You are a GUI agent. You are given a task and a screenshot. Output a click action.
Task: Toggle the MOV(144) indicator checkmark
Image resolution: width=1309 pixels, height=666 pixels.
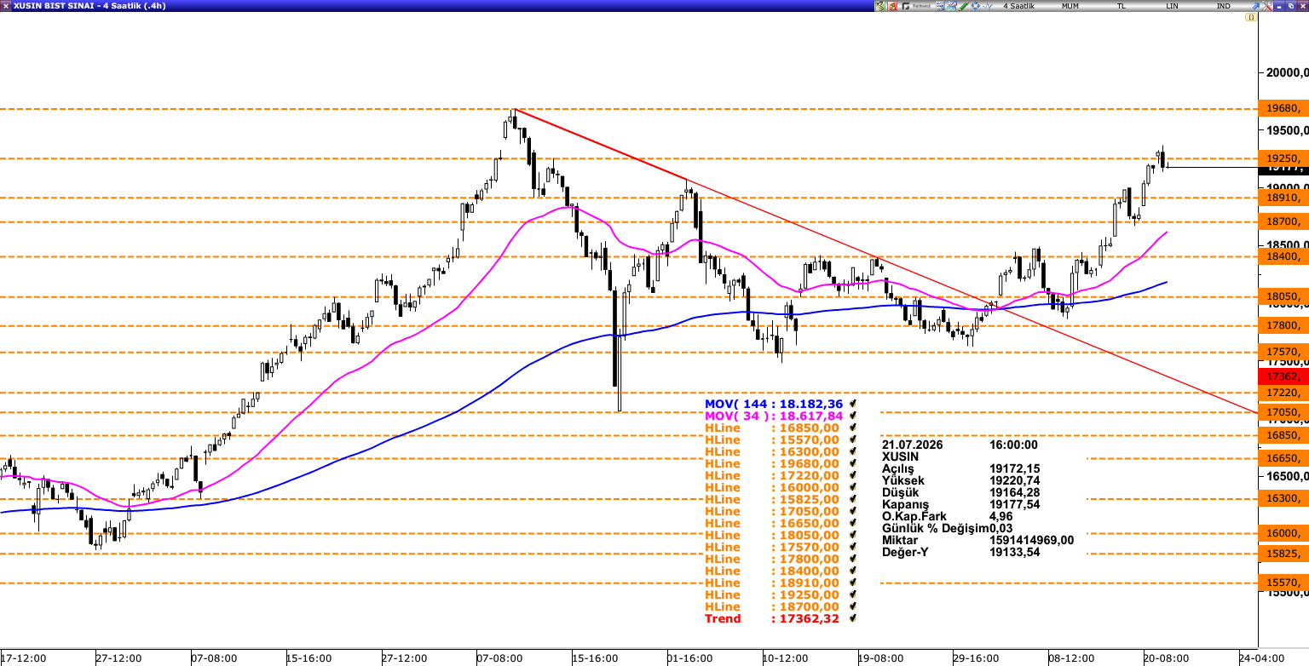[x=853, y=404]
